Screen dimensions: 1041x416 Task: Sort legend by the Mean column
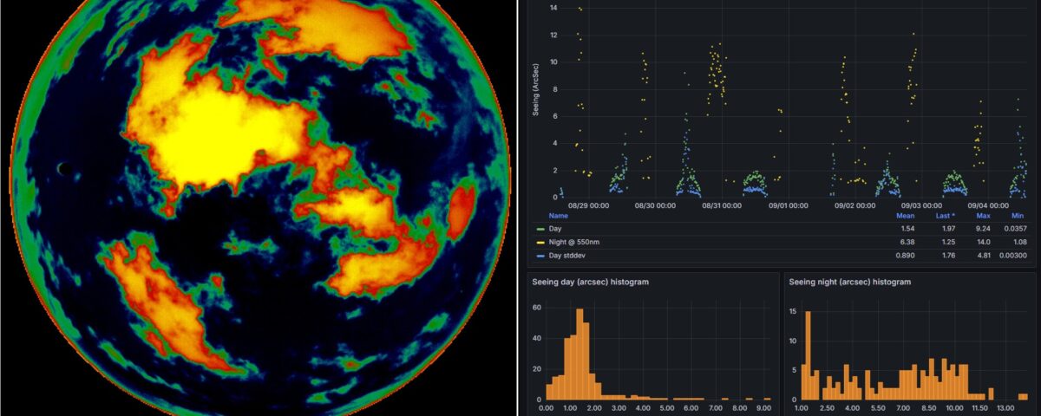(906, 215)
